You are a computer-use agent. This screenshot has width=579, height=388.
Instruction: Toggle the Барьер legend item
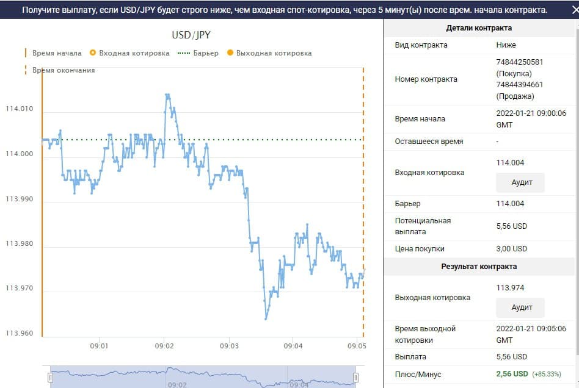[x=198, y=53]
